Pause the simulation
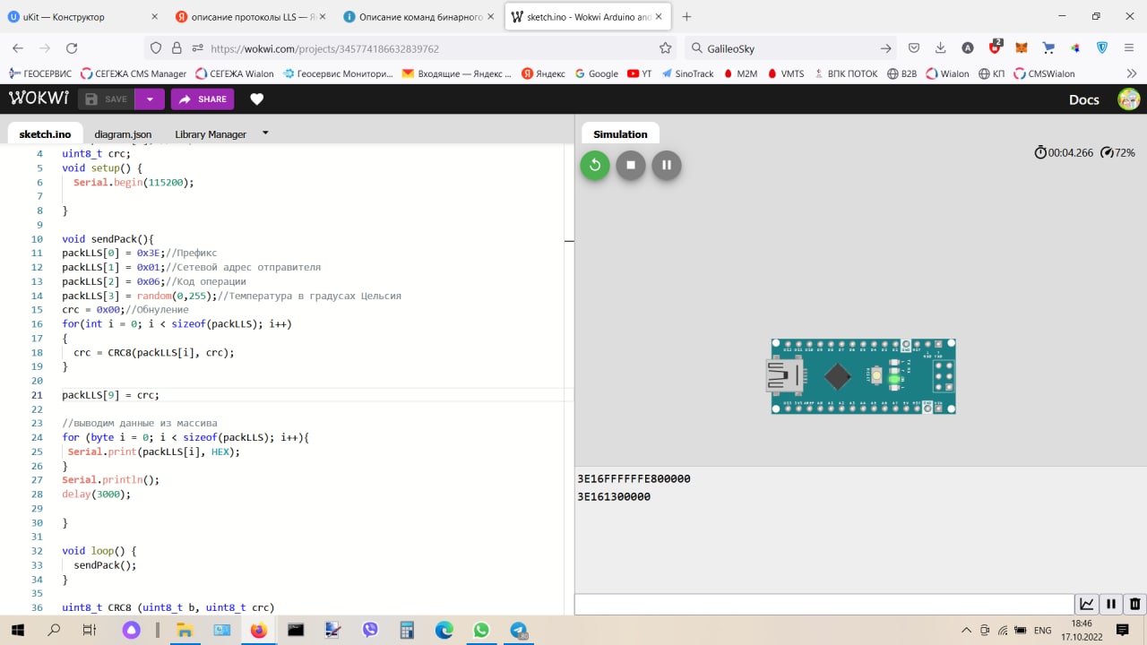This screenshot has width=1147, height=645. click(x=667, y=165)
